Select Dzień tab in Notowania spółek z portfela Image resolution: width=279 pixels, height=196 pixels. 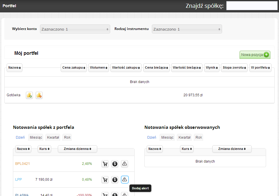point(20,137)
